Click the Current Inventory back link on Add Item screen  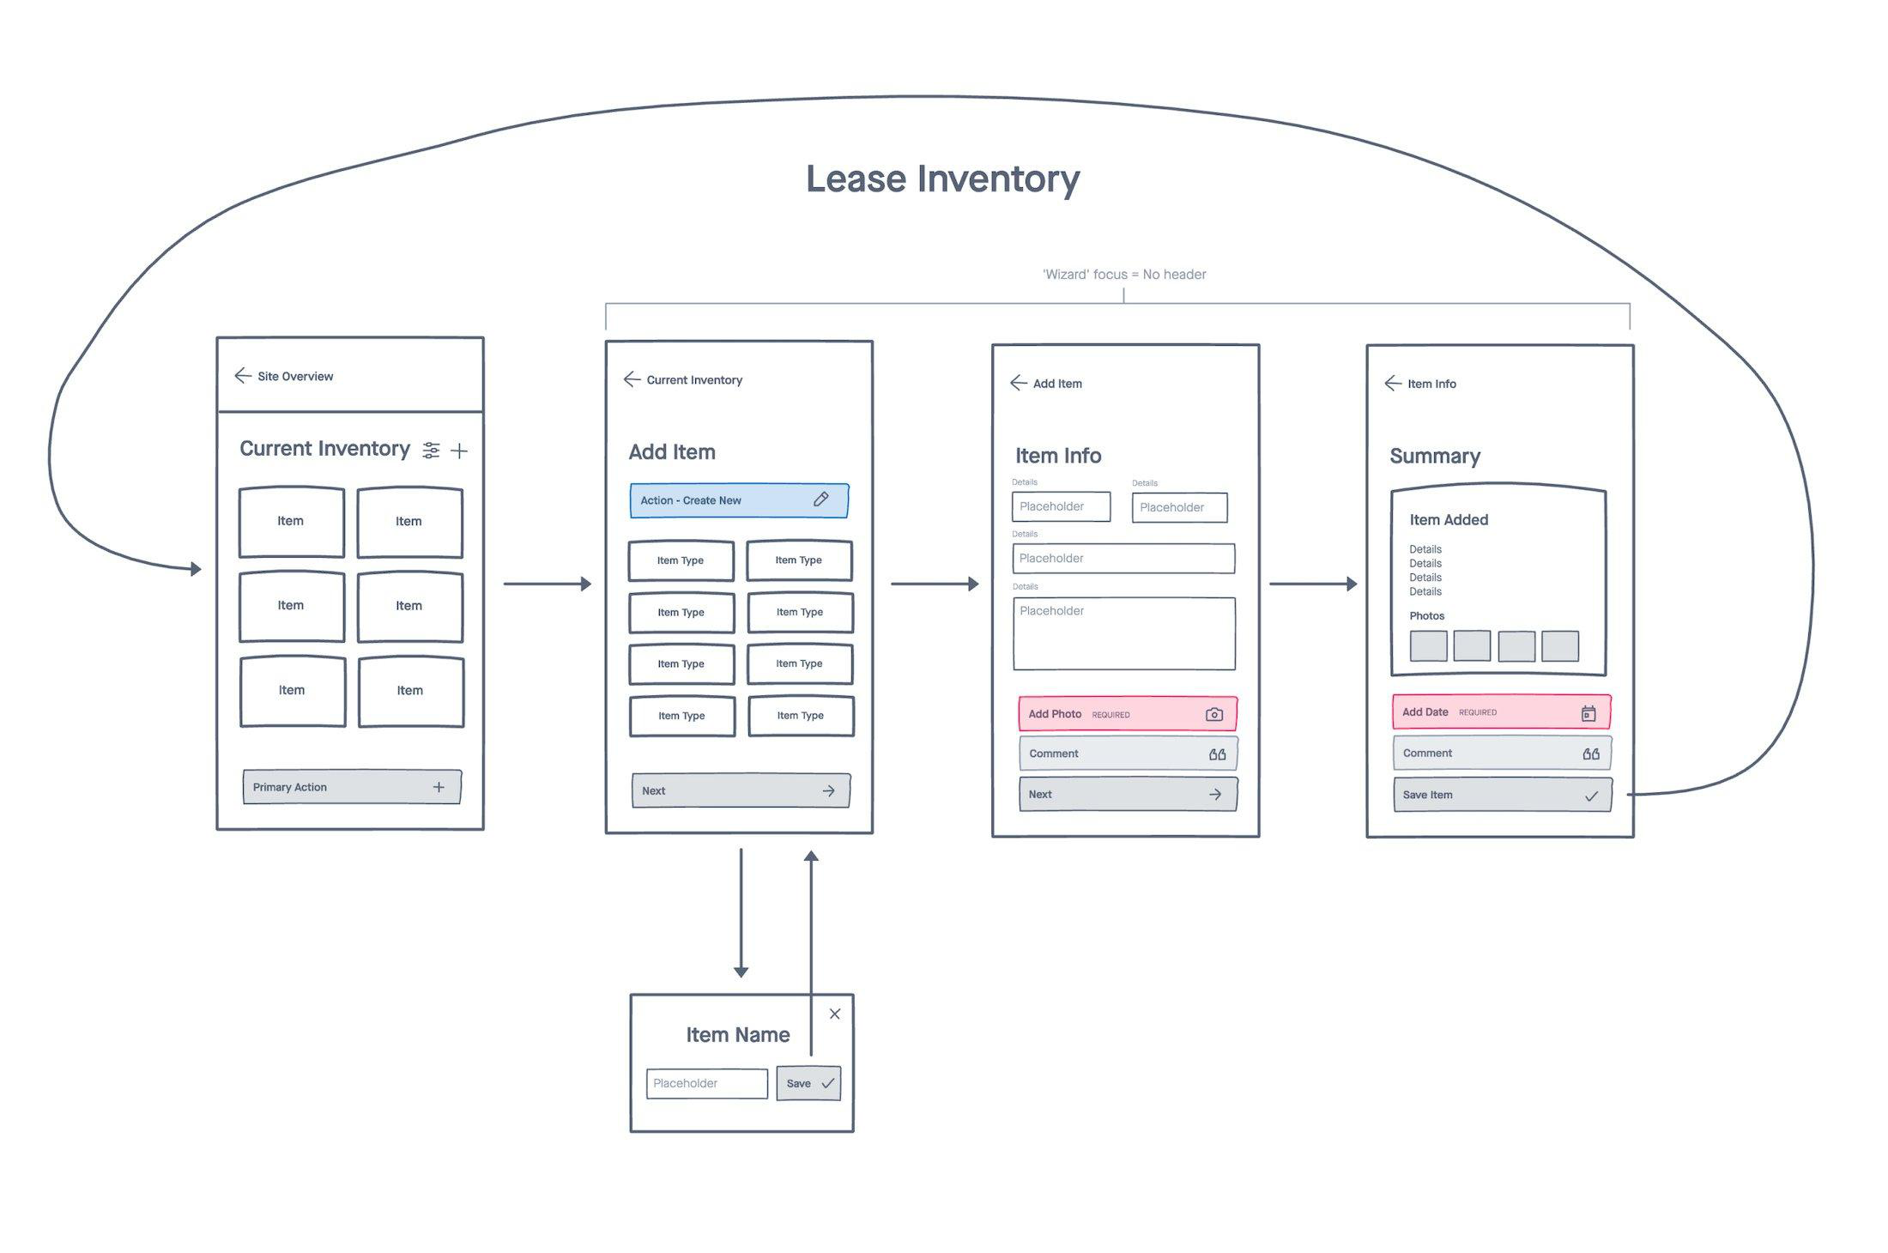click(x=694, y=379)
